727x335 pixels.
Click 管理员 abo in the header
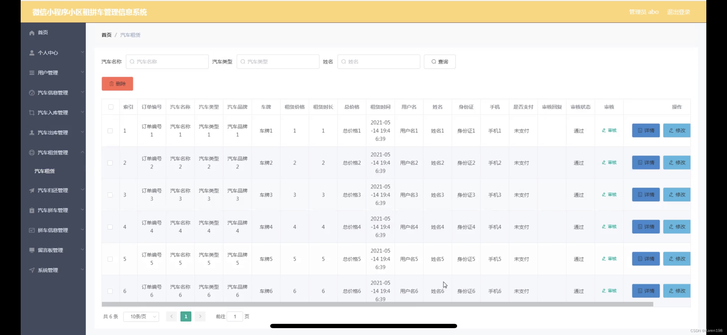tap(644, 12)
